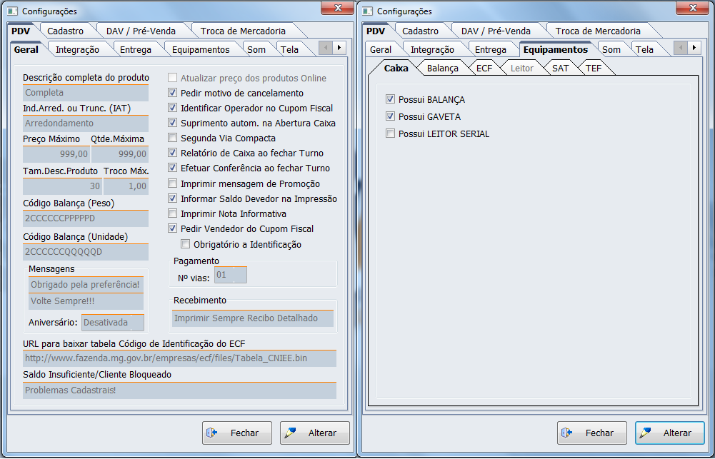
Task: Click the Código Balança (Peso) field
Action: (85, 218)
